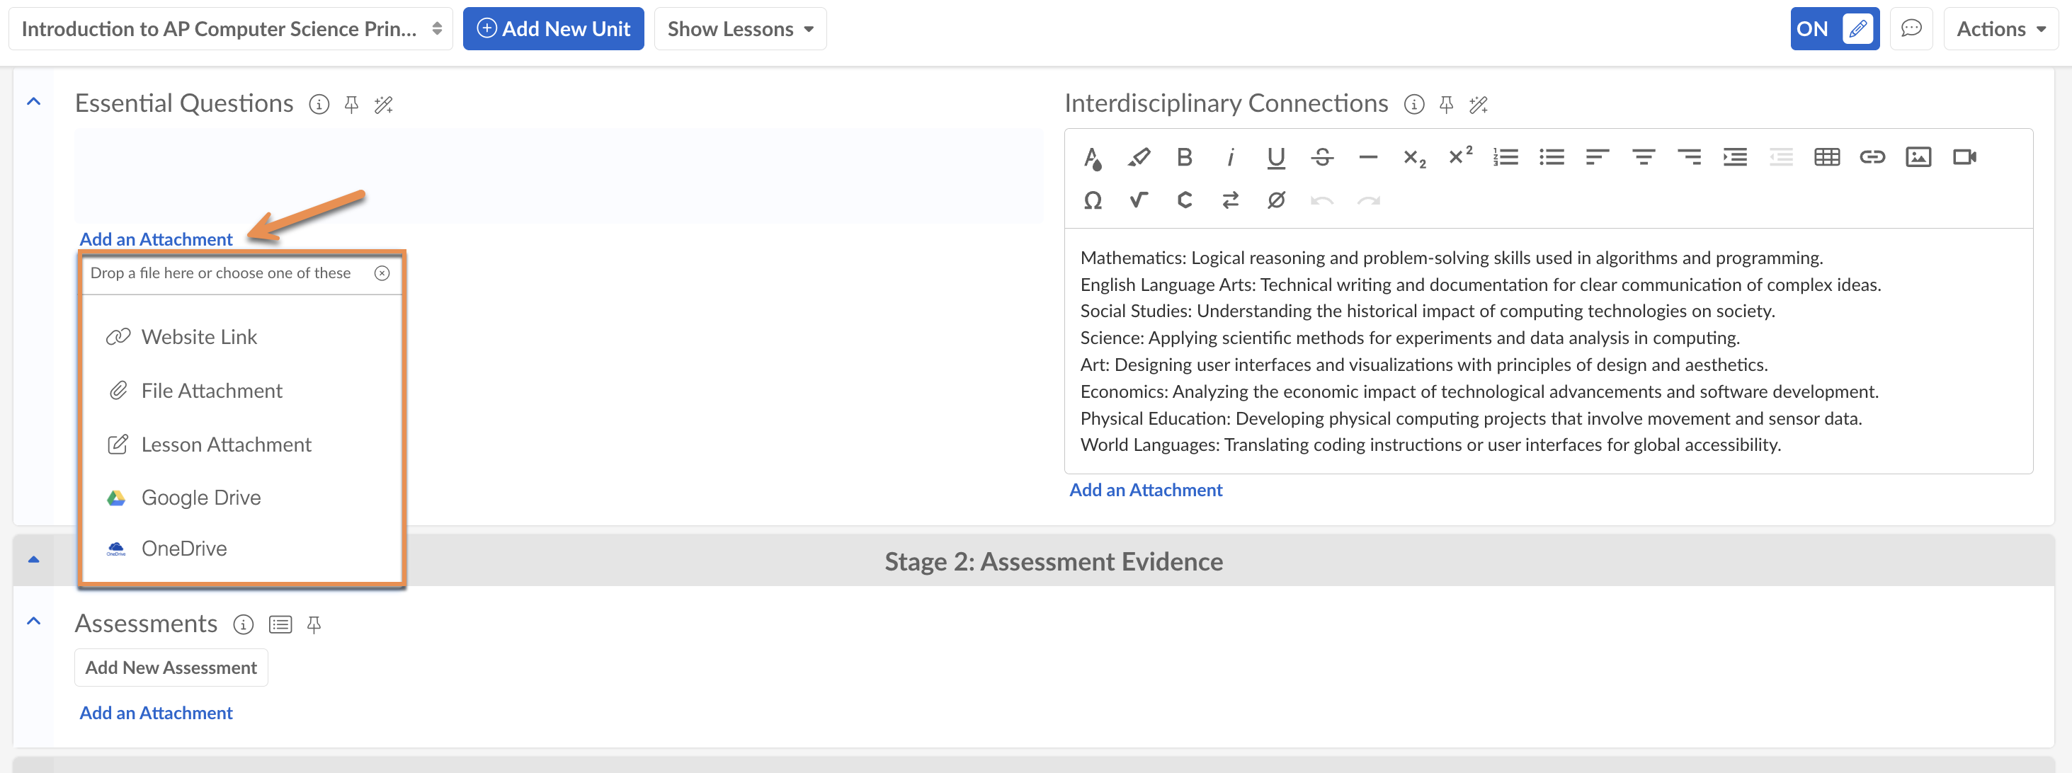The height and width of the screenshot is (773, 2072).
Task: Open the Show Lessons dropdown
Action: (739, 29)
